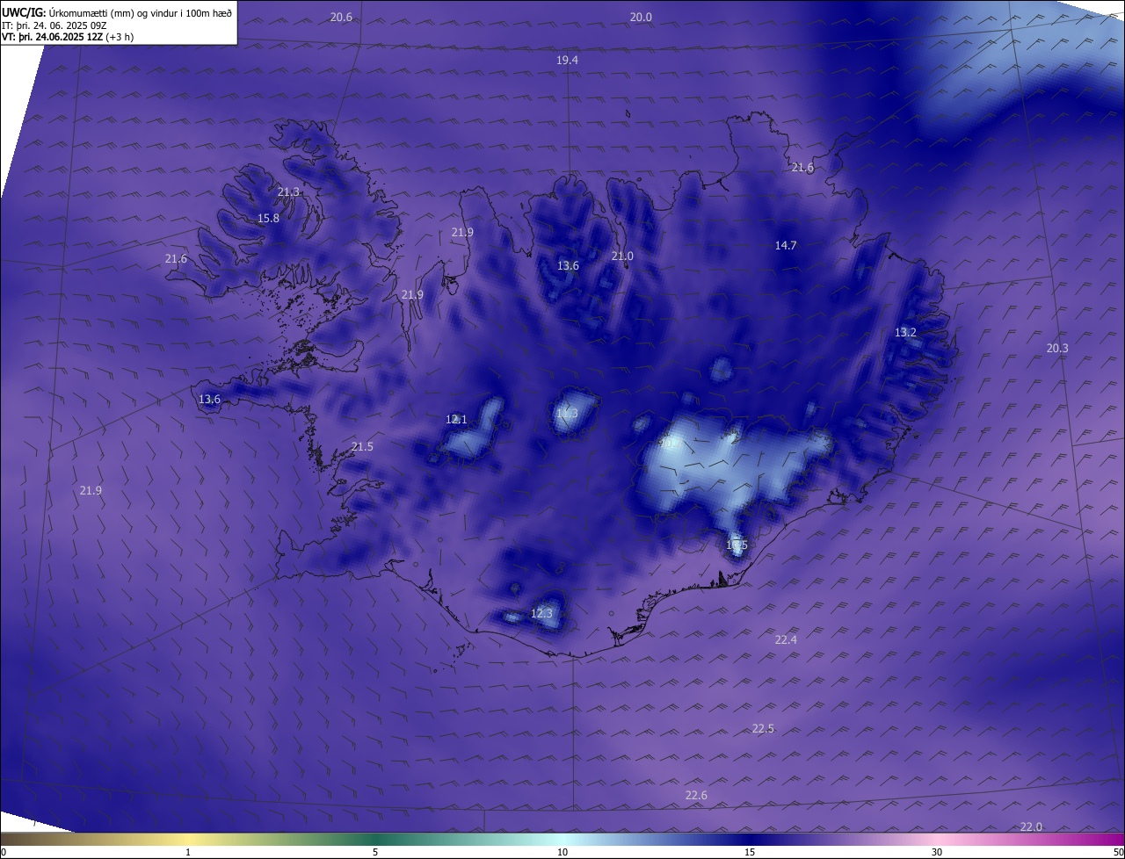Click the 22.0 value label
Viewport: 1125px width, 859px height.
(x=1031, y=827)
